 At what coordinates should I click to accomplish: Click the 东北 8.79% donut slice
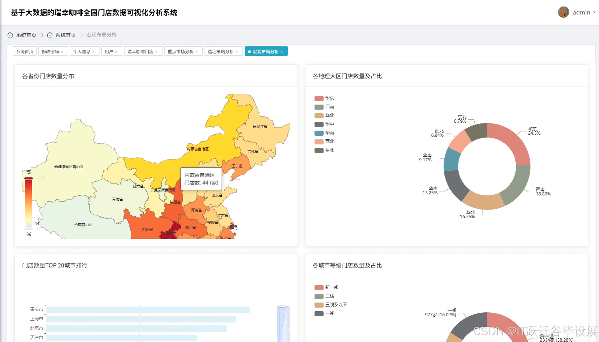[x=477, y=131]
